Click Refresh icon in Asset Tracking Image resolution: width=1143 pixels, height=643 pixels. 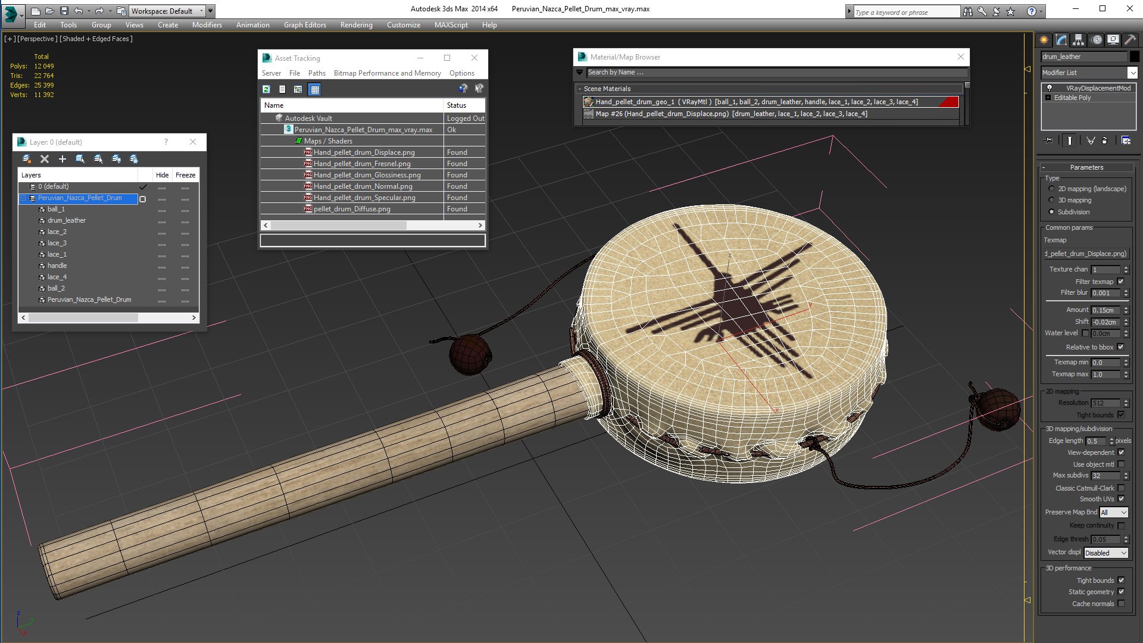click(266, 89)
